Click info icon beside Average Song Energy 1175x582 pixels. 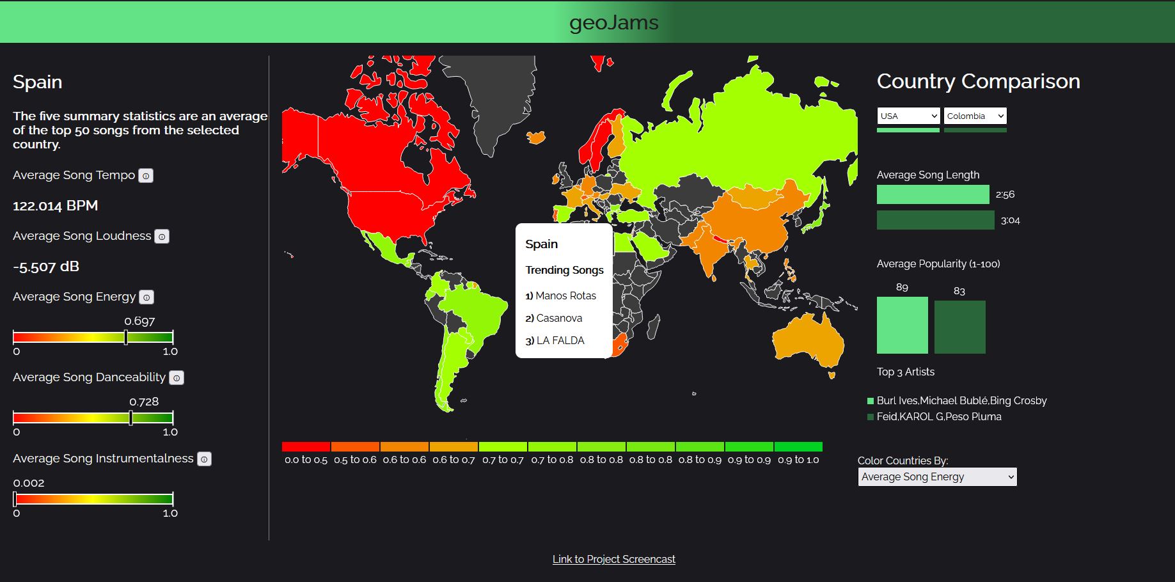click(146, 297)
